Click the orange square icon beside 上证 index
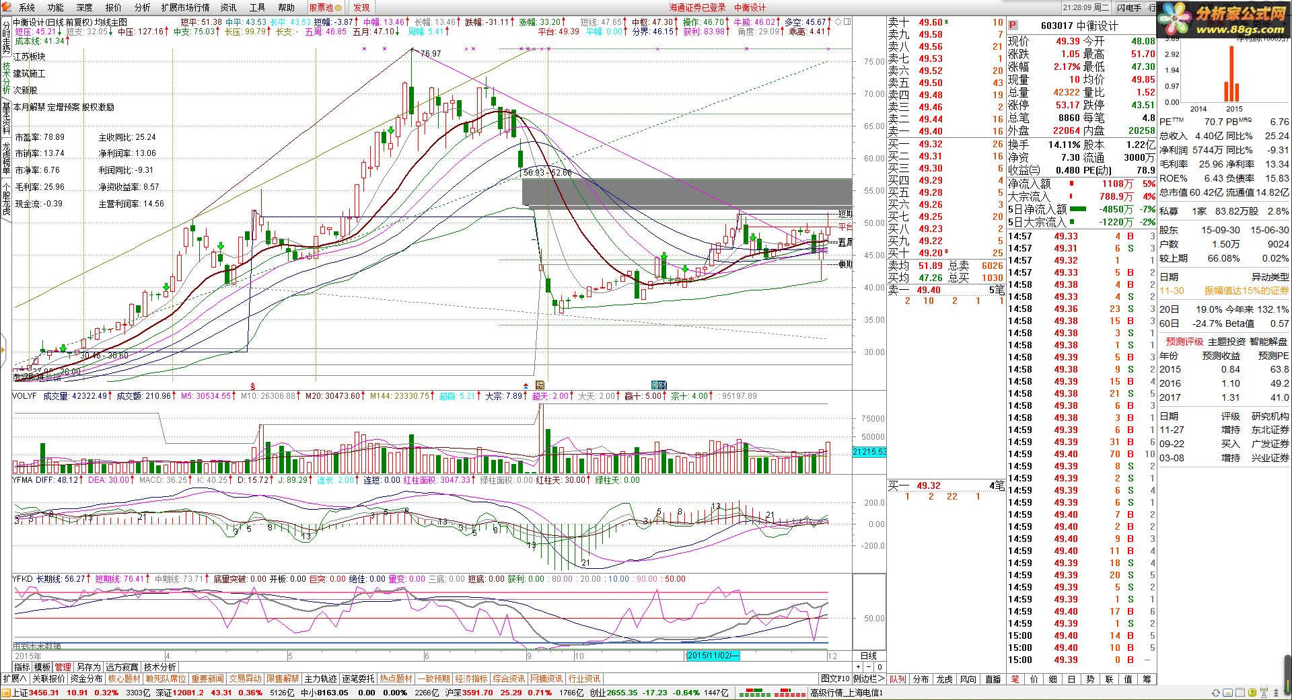The width and height of the screenshot is (1292, 700). (6, 693)
